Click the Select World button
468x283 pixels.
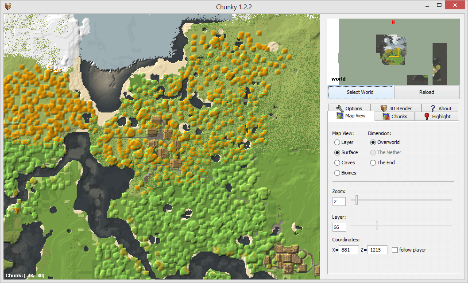[360, 92]
